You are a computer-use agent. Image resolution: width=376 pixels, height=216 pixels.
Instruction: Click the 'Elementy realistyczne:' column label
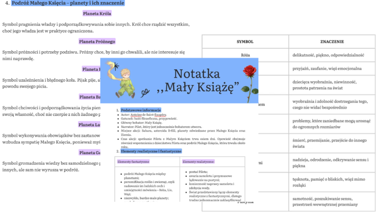(198, 162)
